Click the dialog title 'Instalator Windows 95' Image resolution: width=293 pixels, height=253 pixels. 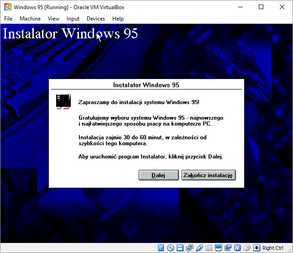coord(146,85)
